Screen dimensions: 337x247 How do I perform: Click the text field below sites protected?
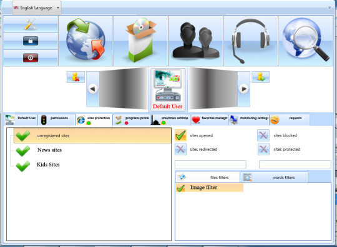pos(295,164)
